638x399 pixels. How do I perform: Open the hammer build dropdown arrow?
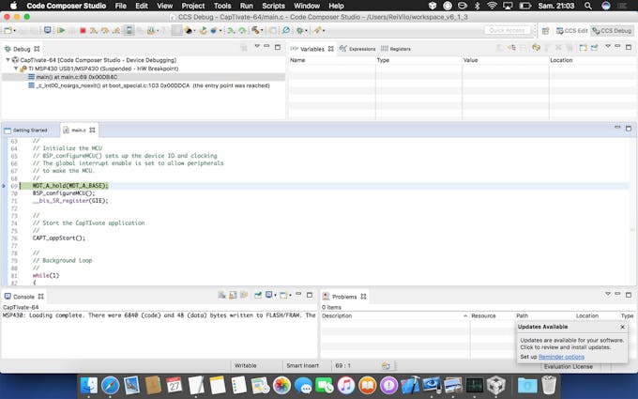tap(262, 31)
